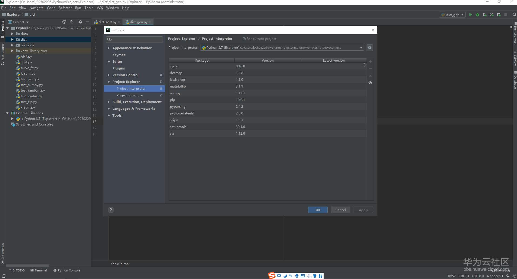The width and height of the screenshot is (517, 279).
Task: Switch to the dict_gen.py tab
Action: 139,22
